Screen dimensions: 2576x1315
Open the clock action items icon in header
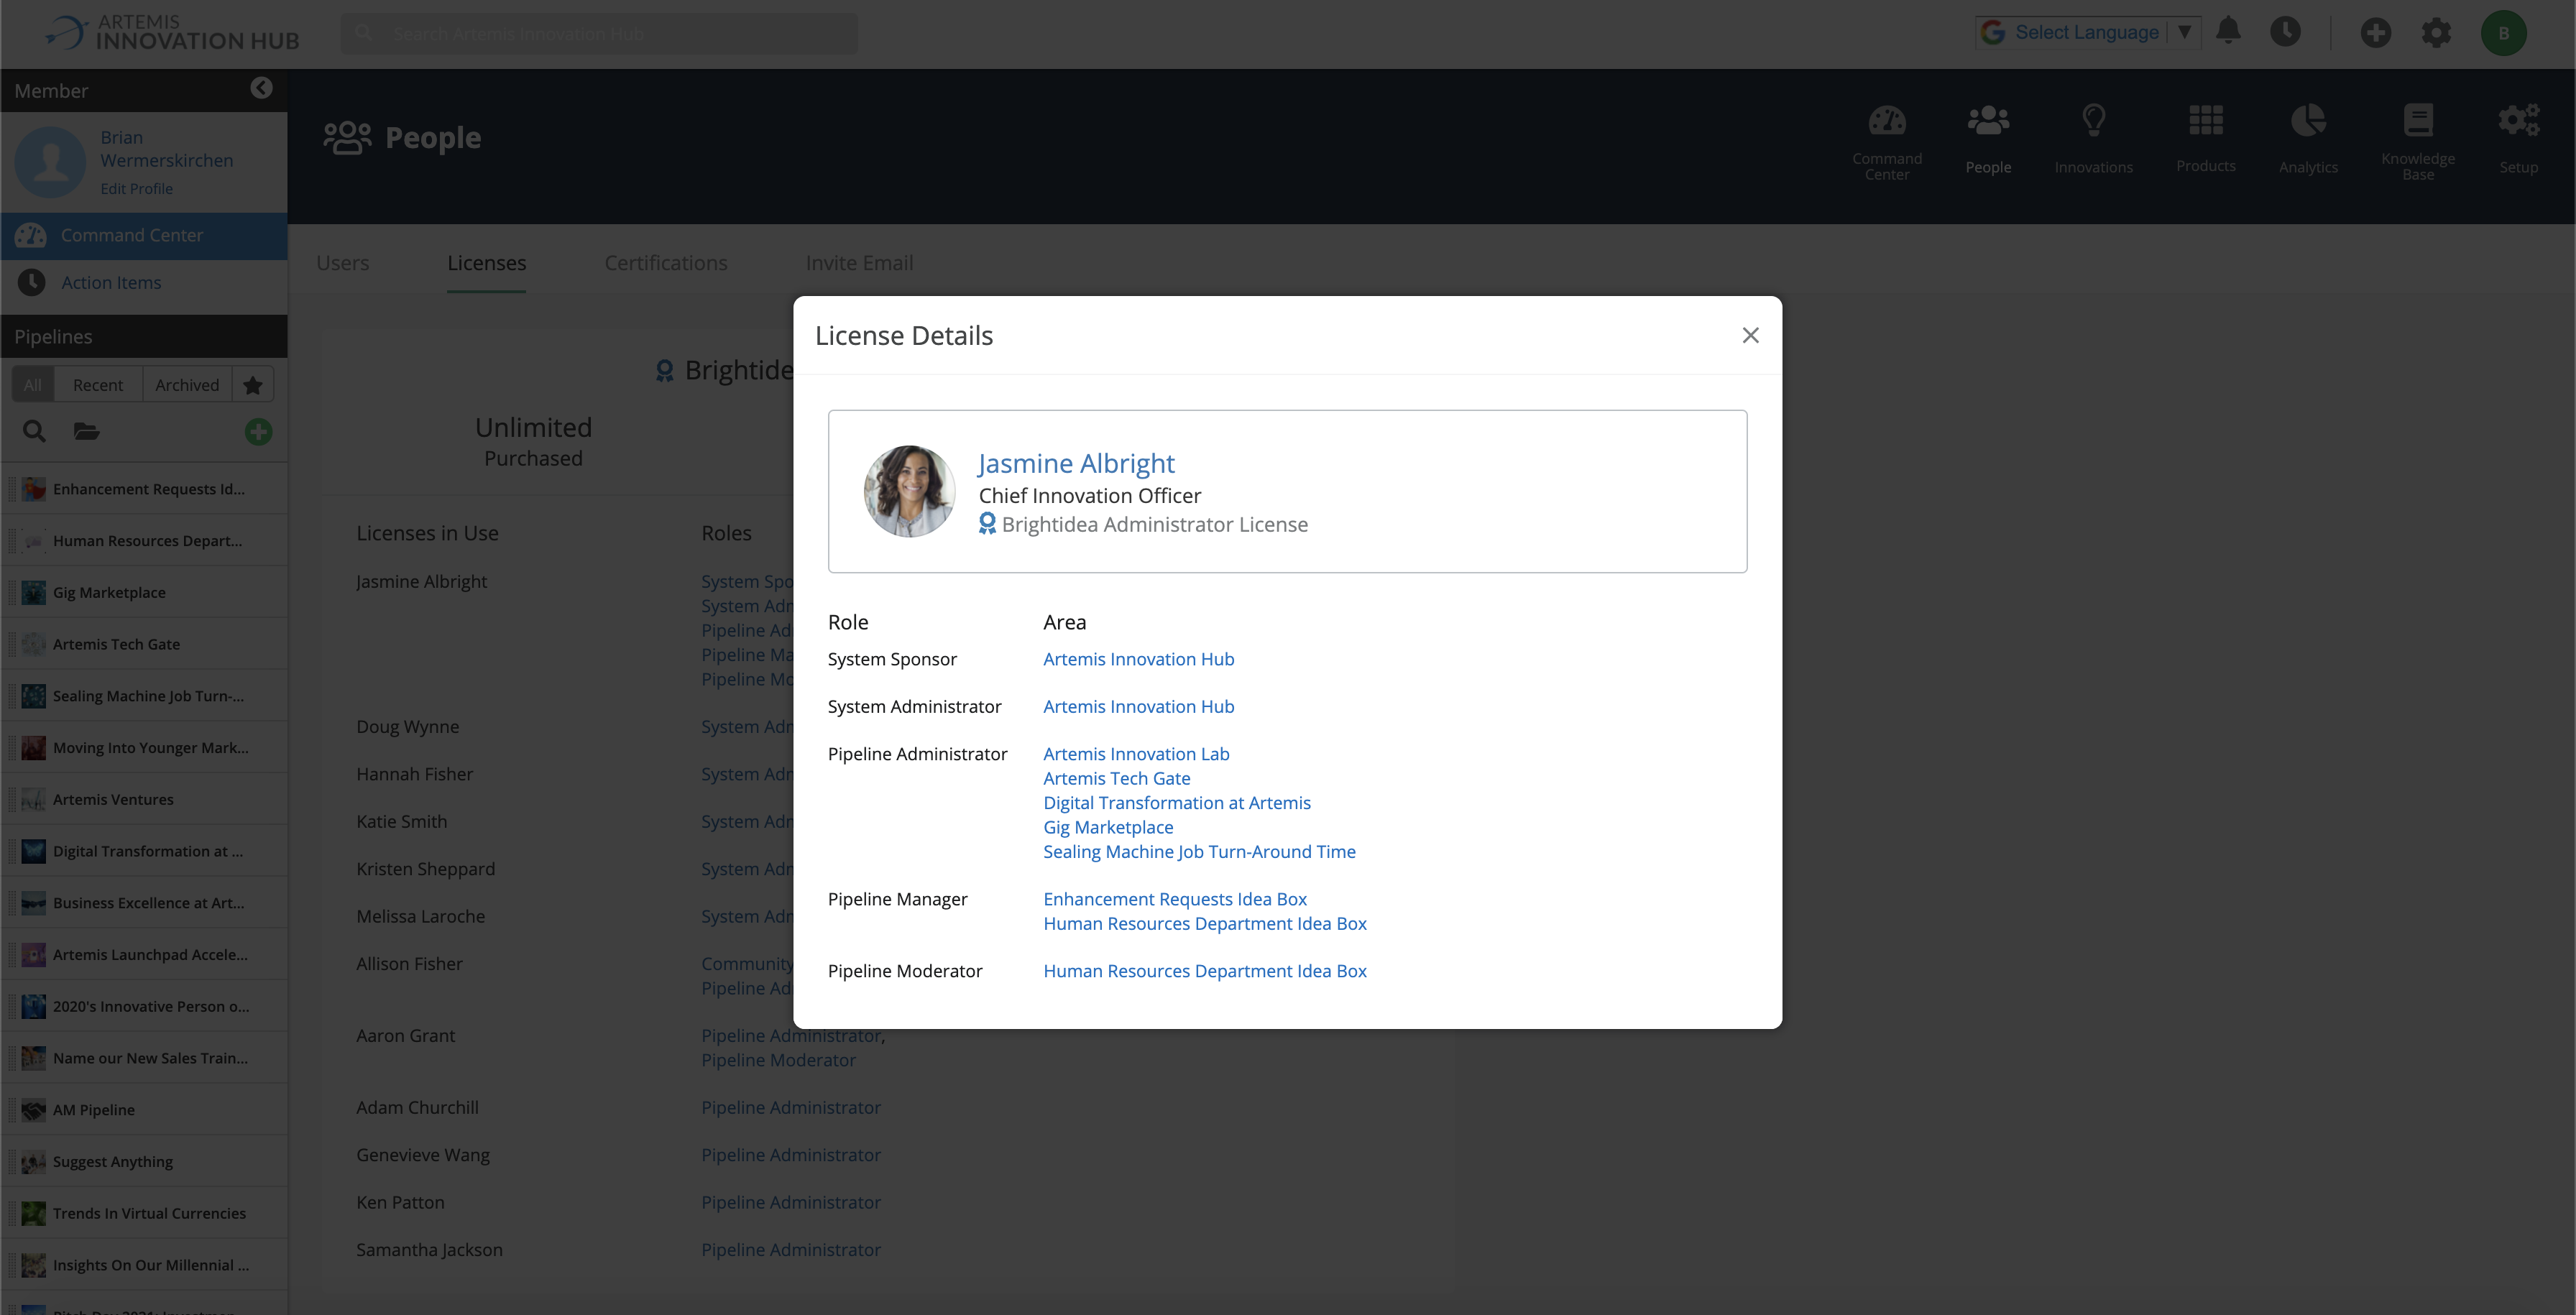2285,31
